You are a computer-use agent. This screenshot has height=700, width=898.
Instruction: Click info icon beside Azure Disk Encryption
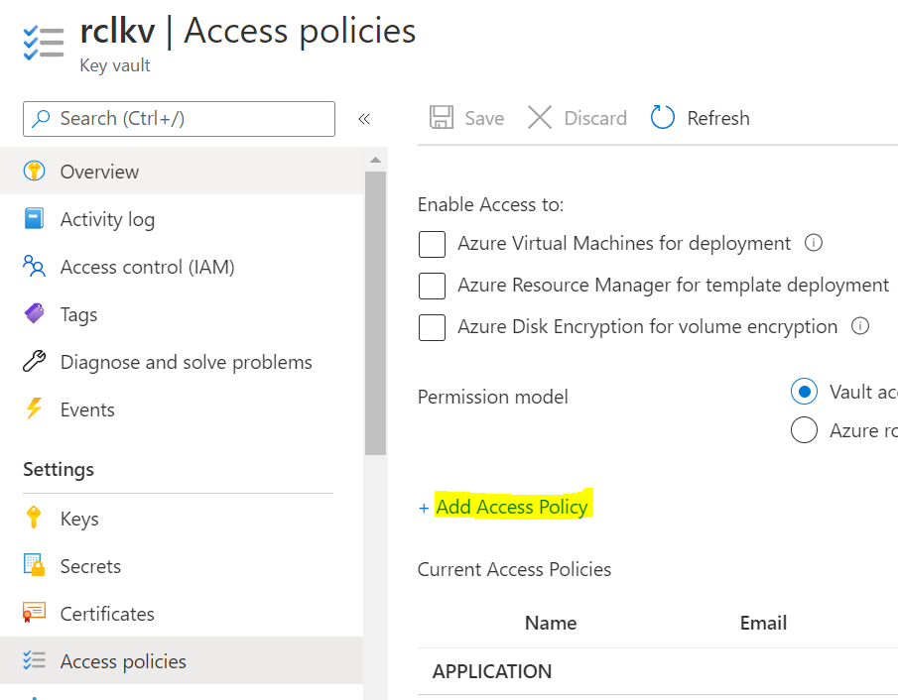coord(859,325)
